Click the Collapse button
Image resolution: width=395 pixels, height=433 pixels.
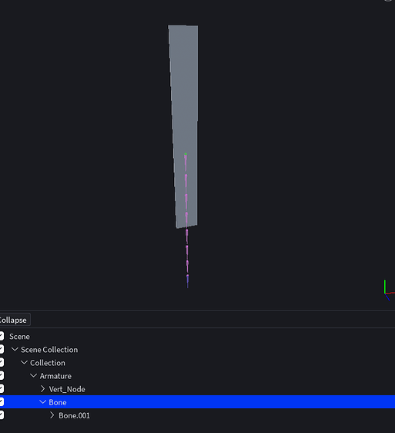coord(13,320)
